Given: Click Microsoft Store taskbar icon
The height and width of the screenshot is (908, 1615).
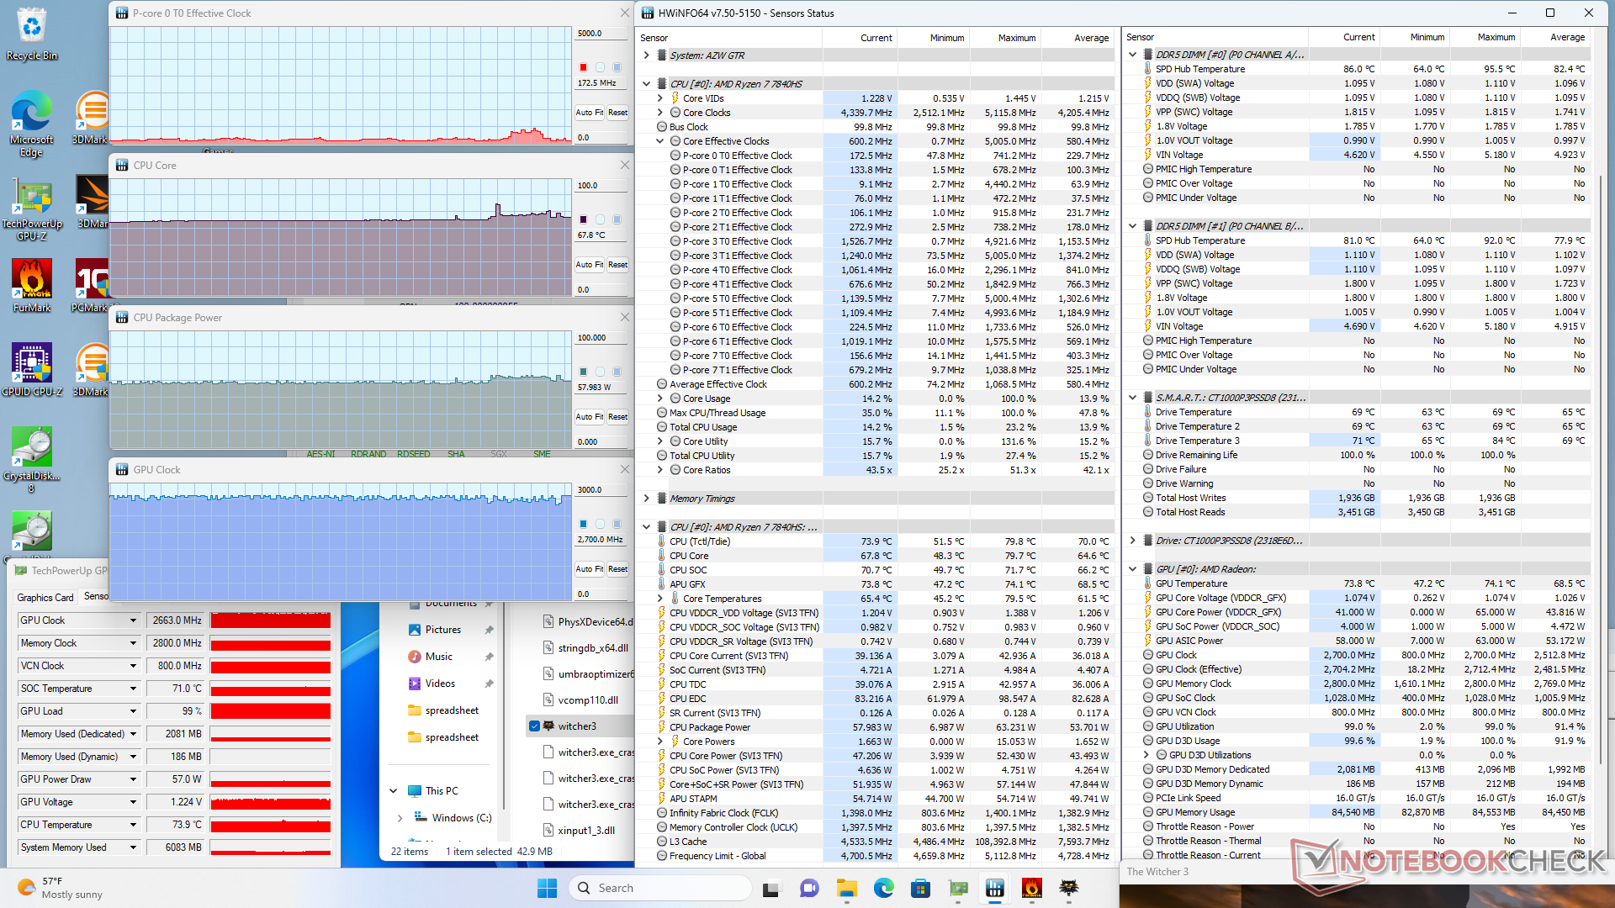Looking at the screenshot, I should click(x=920, y=888).
